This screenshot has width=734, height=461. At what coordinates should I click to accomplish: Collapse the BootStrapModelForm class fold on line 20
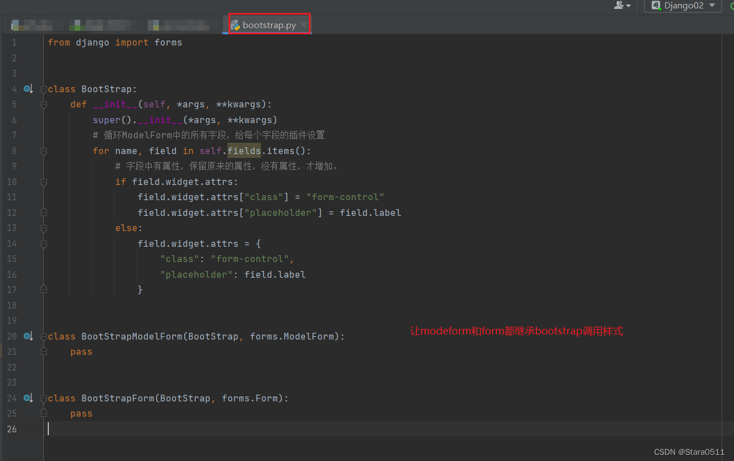coord(44,337)
